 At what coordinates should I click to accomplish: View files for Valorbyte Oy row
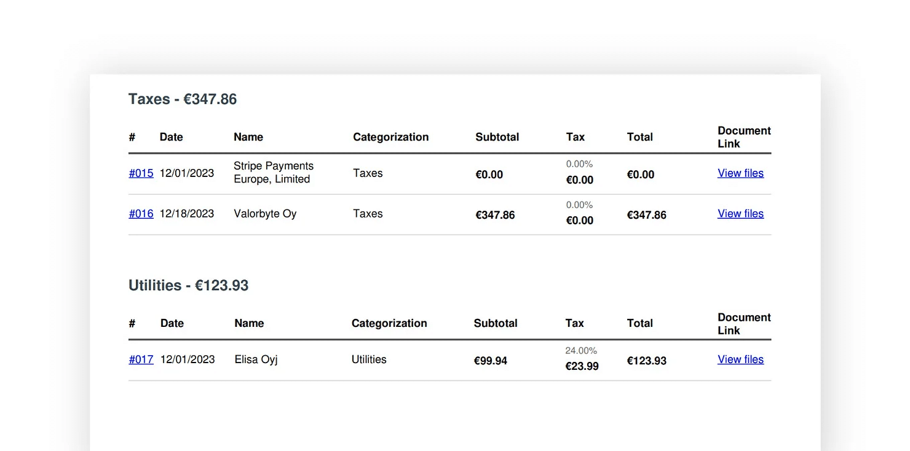click(x=740, y=214)
